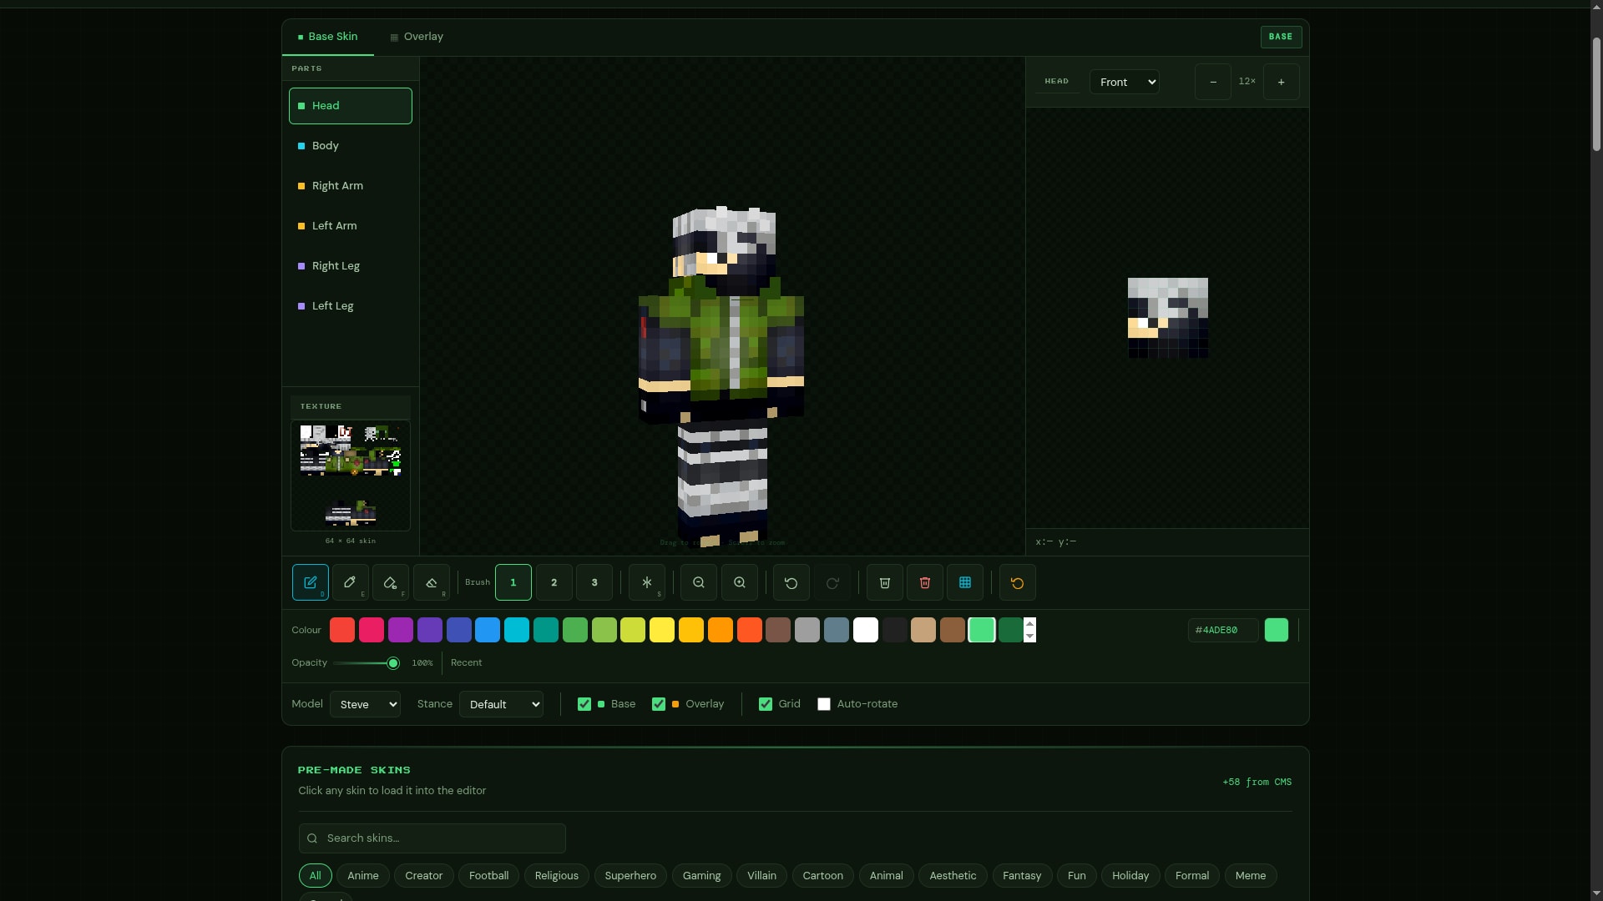This screenshot has width=1603, height=901.
Task: Set brush size to 2
Action: 554,582
